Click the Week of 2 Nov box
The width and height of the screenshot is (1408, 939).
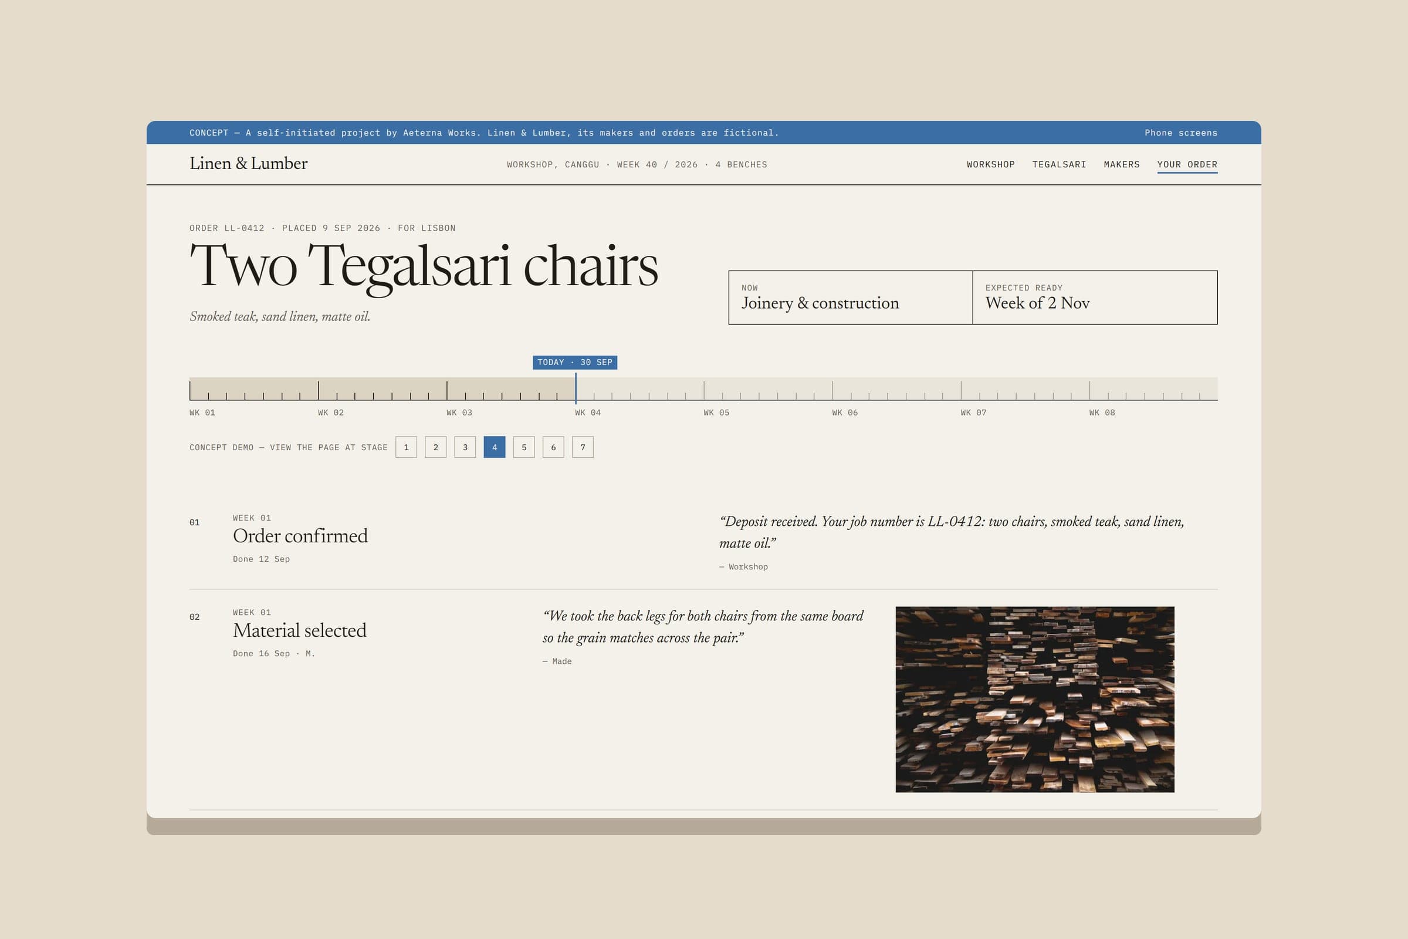1095,298
